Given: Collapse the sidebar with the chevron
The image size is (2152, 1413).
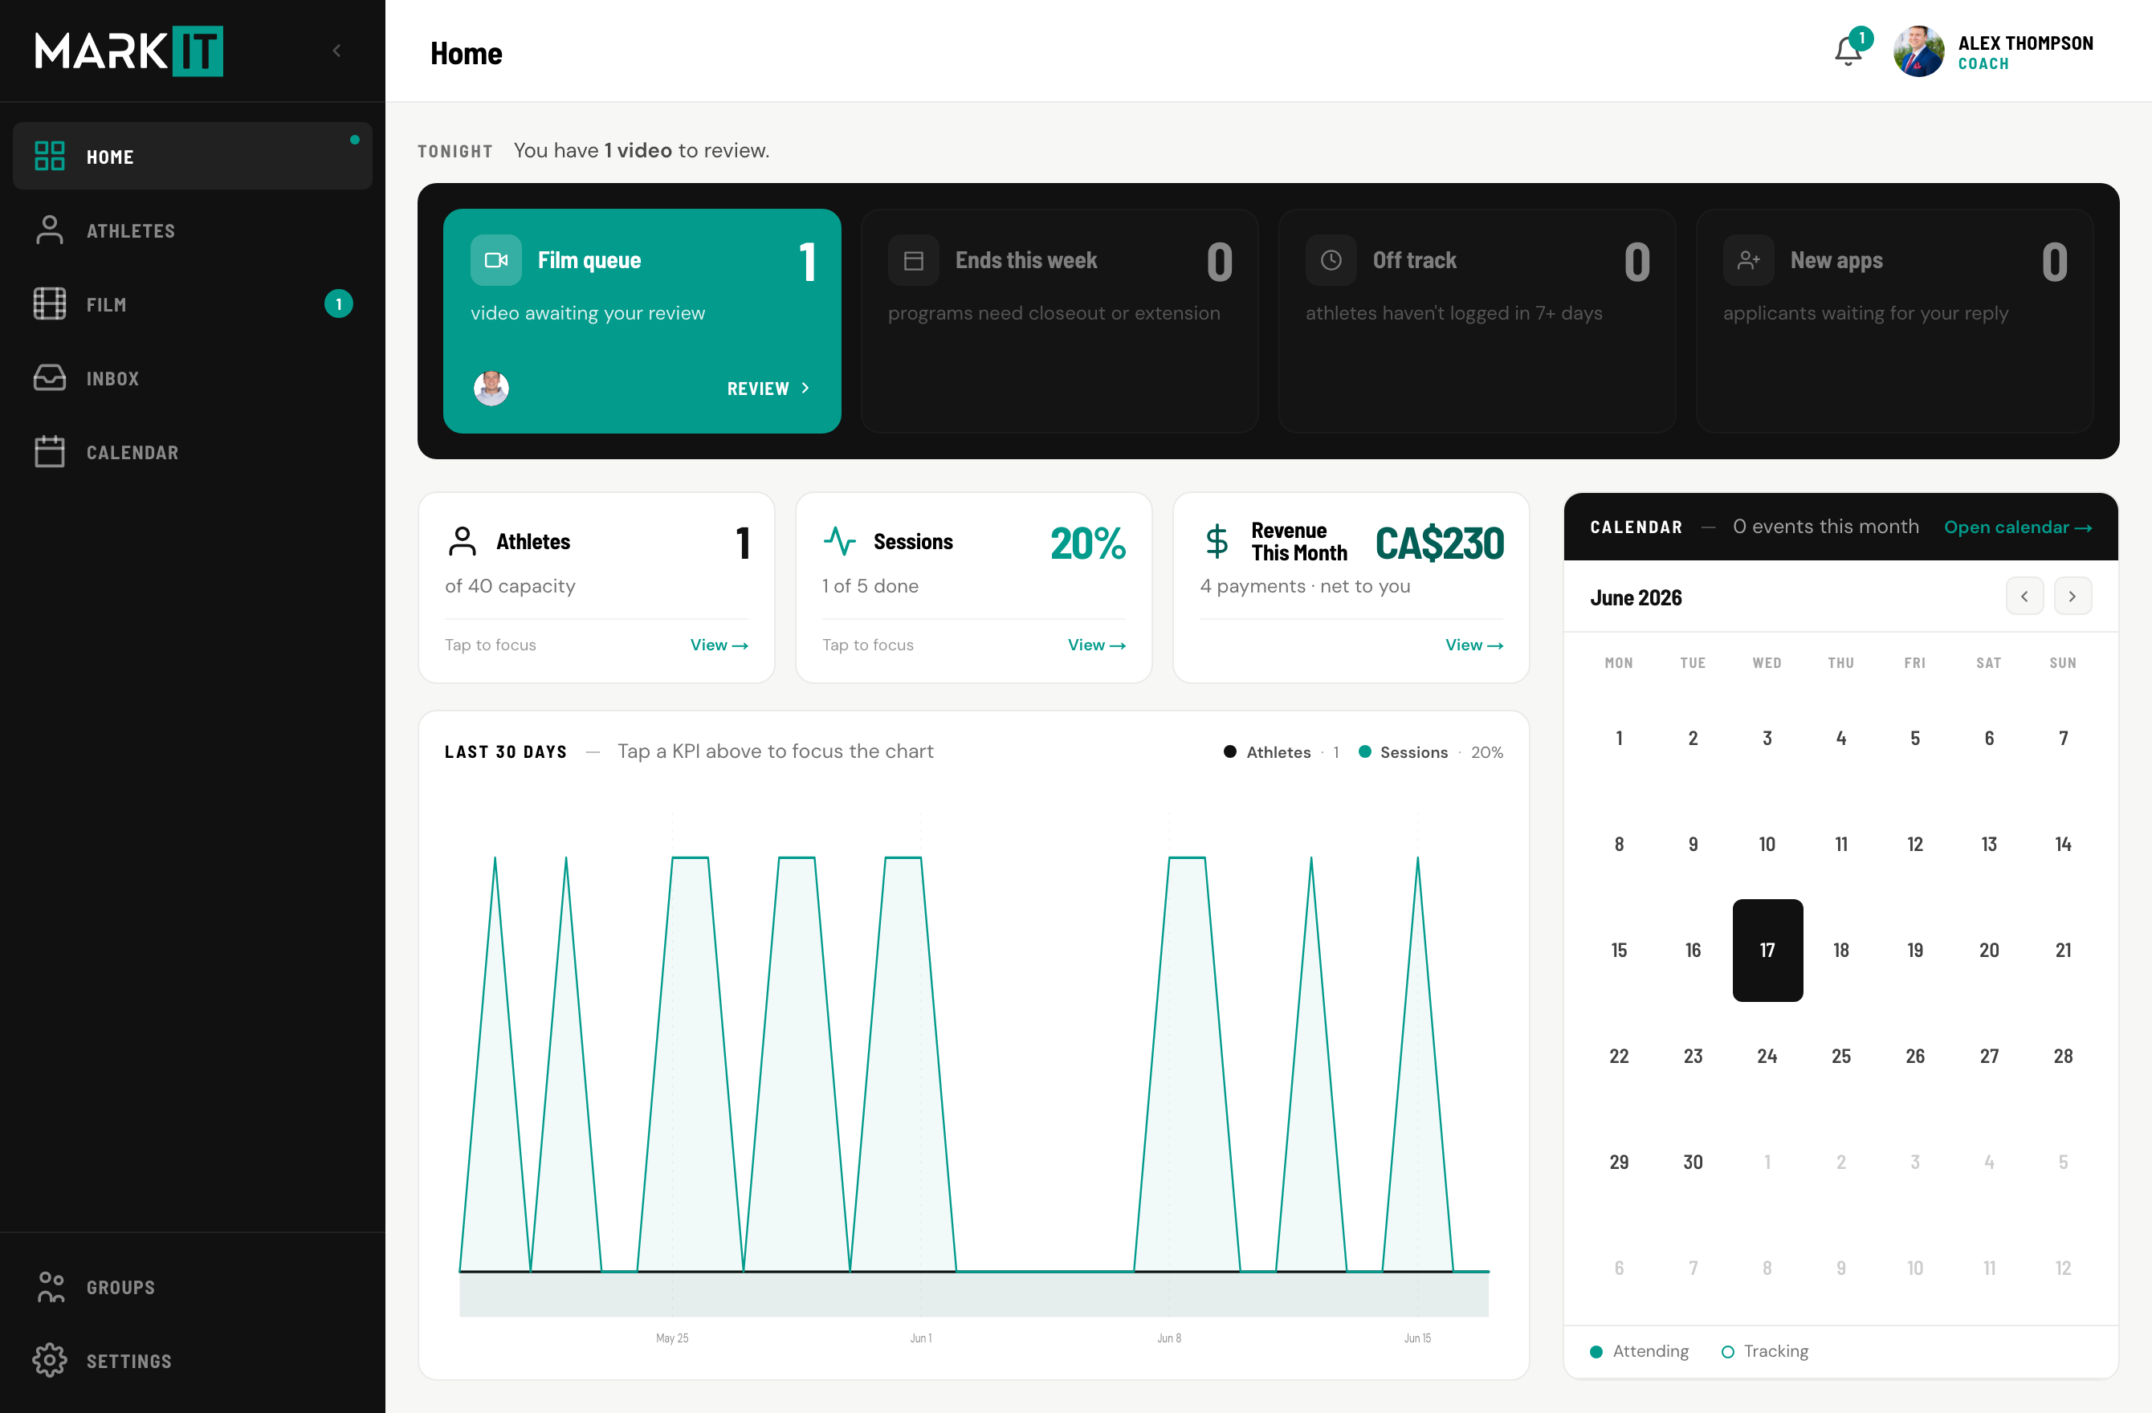Looking at the screenshot, I should coord(337,51).
